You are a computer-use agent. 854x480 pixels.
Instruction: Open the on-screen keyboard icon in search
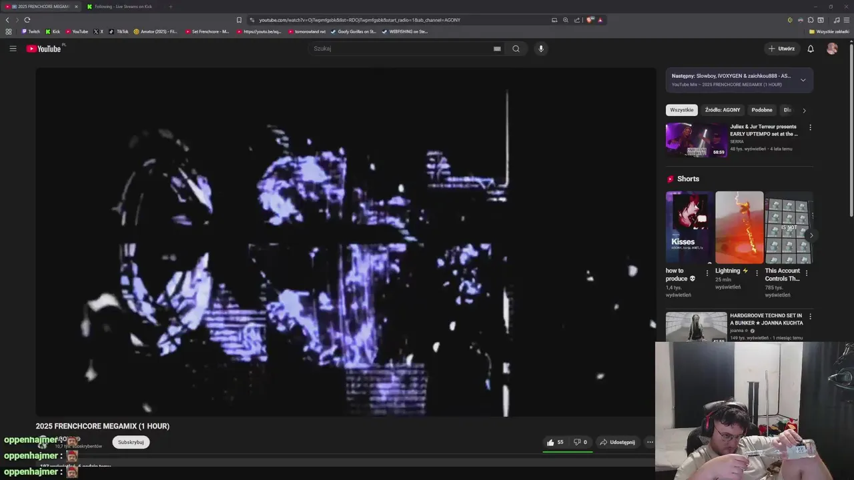pyautogui.click(x=497, y=49)
